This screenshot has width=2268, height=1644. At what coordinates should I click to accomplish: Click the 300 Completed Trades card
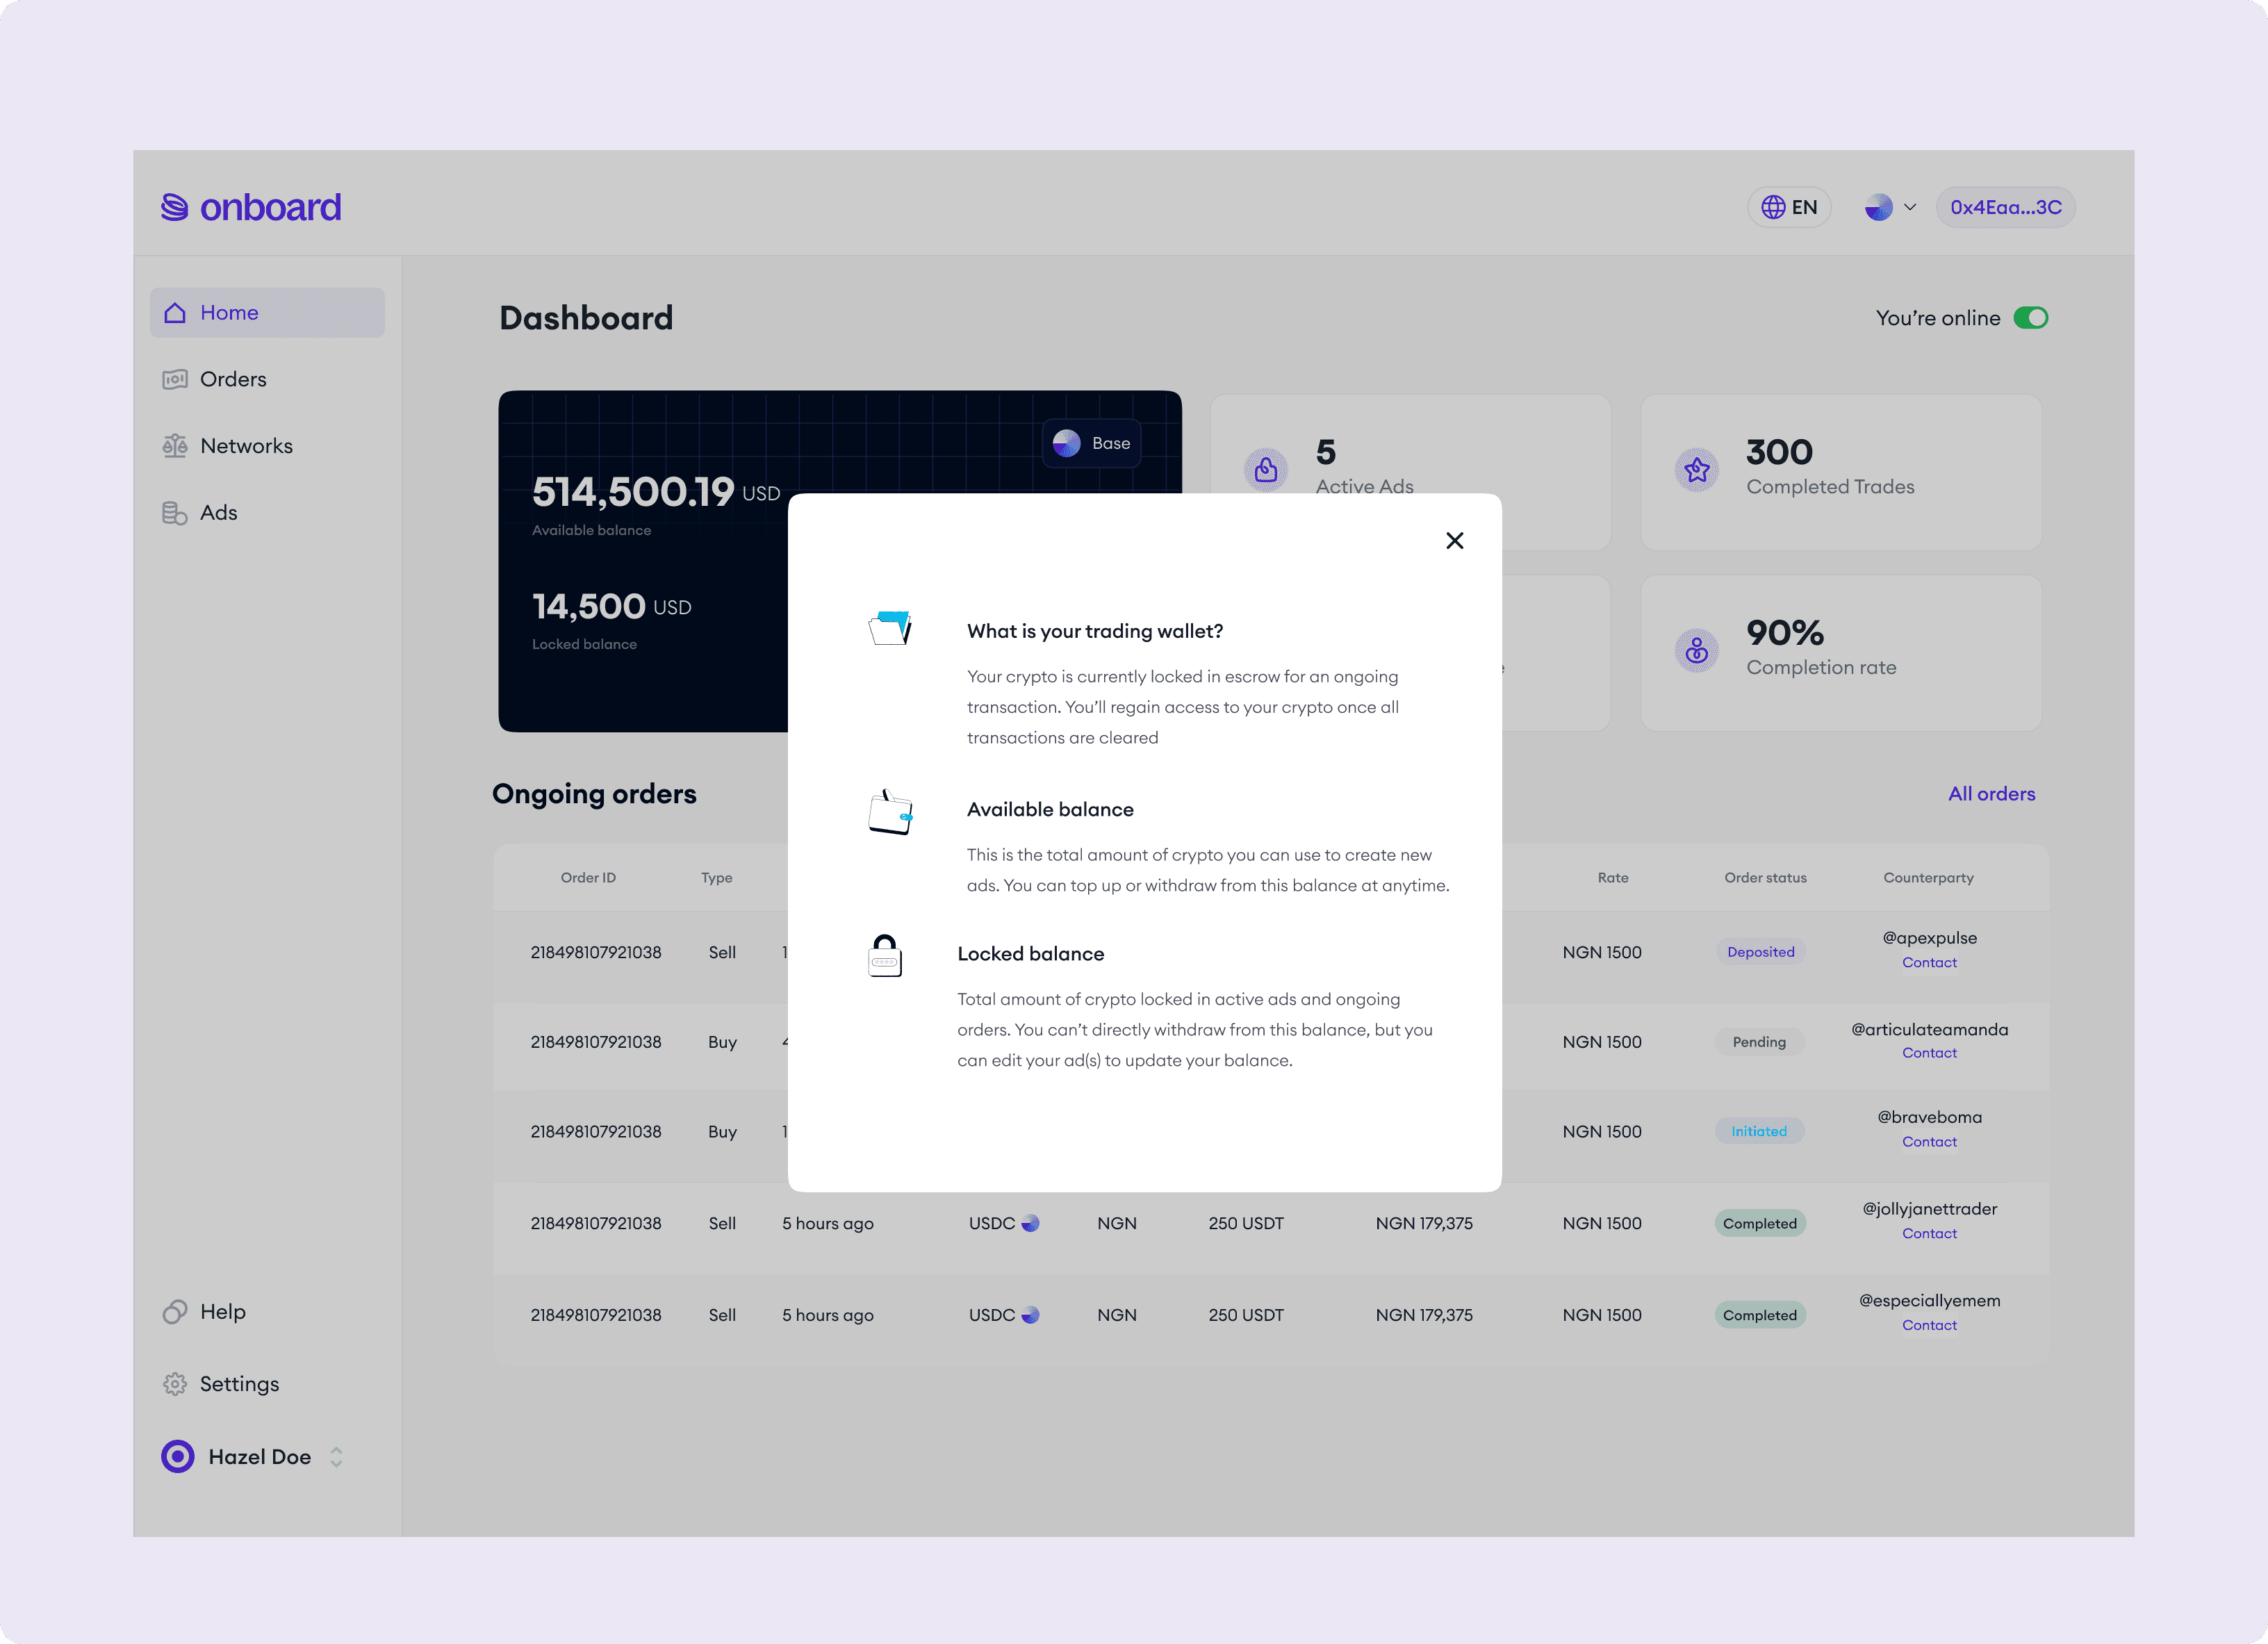[x=1841, y=472]
